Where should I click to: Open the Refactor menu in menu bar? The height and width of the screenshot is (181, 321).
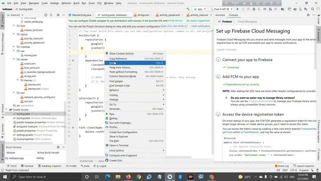(x=66, y=3)
